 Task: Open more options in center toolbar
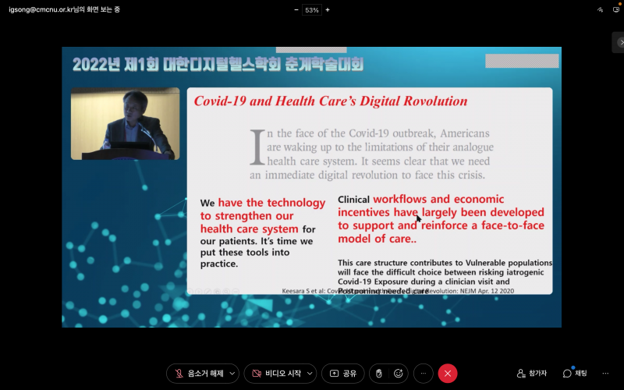click(423, 374)
